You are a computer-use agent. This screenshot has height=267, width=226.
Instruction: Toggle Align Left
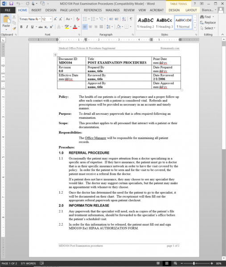click(85, 27)
